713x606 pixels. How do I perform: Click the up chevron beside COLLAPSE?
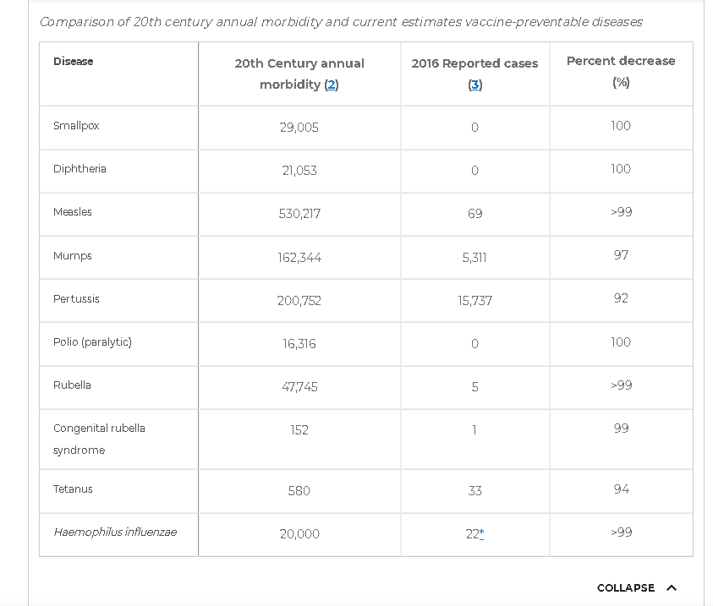click(x=672, y=588)
